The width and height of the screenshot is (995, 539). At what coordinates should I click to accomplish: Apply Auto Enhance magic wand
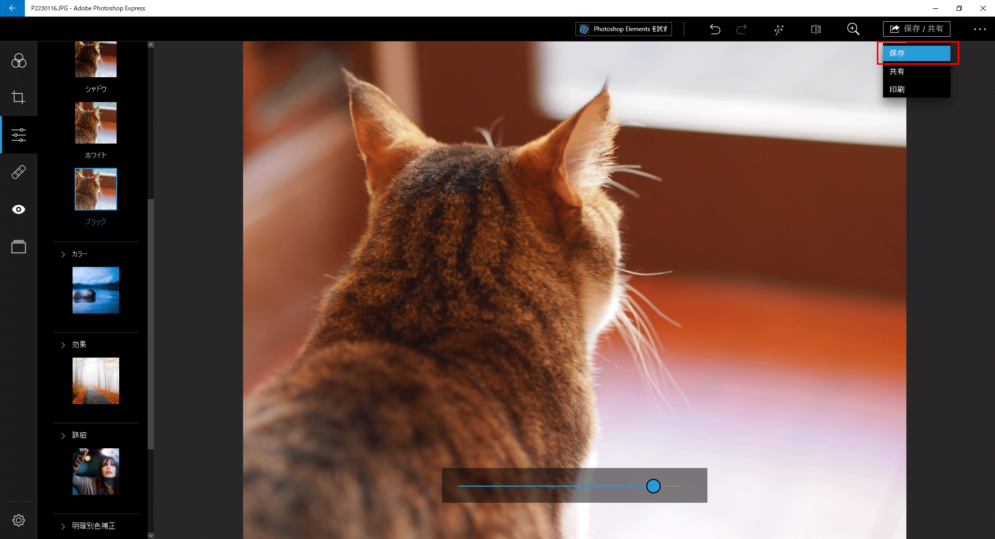coord(779,30)
